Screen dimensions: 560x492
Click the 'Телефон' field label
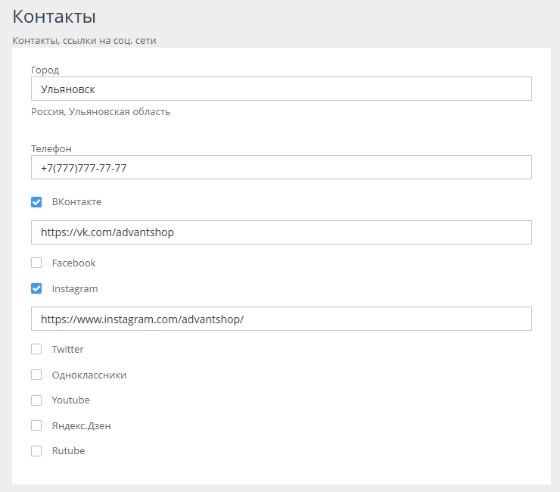point(51,148)
